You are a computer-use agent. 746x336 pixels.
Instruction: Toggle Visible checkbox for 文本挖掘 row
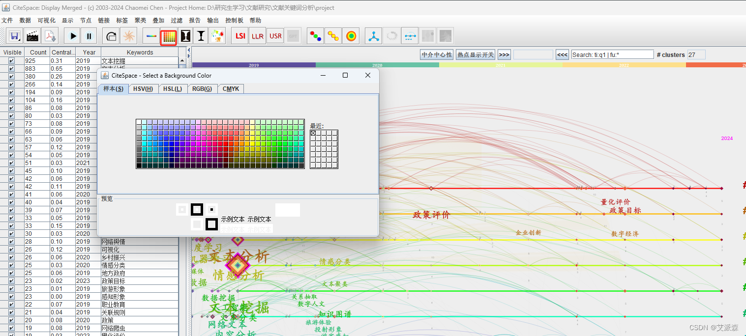coord(12,61)
